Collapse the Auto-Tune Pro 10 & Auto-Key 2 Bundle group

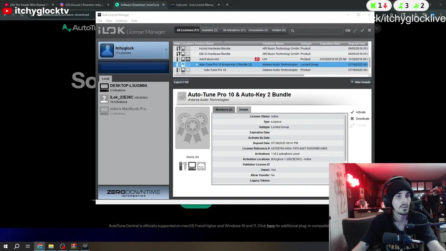tap(197, 64)
